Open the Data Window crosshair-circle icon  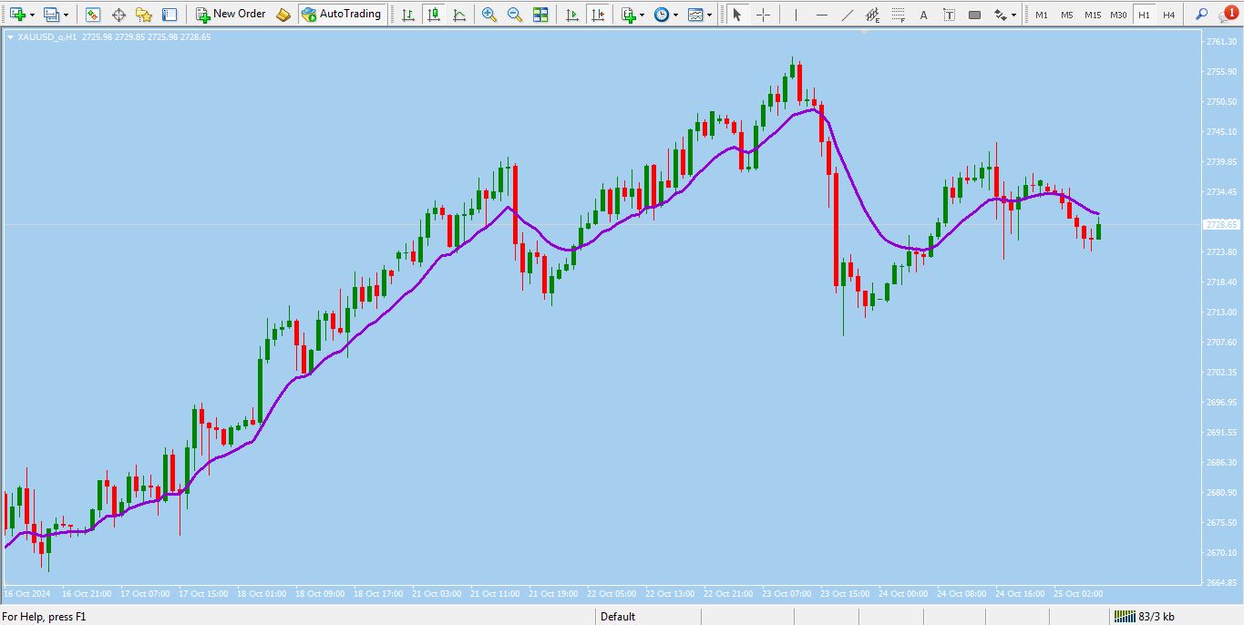pos(118,15)
